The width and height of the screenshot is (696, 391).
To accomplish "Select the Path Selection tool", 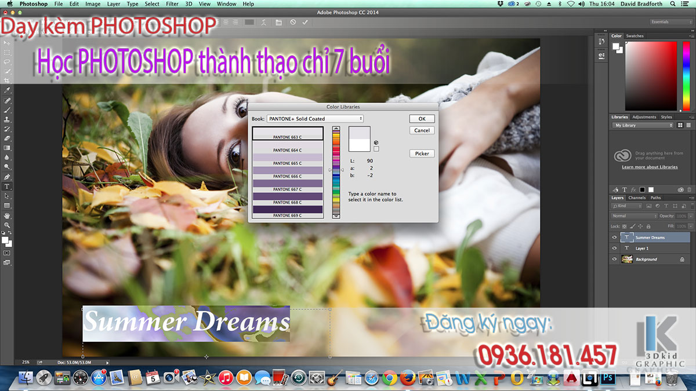I will [x=7, y=196].
